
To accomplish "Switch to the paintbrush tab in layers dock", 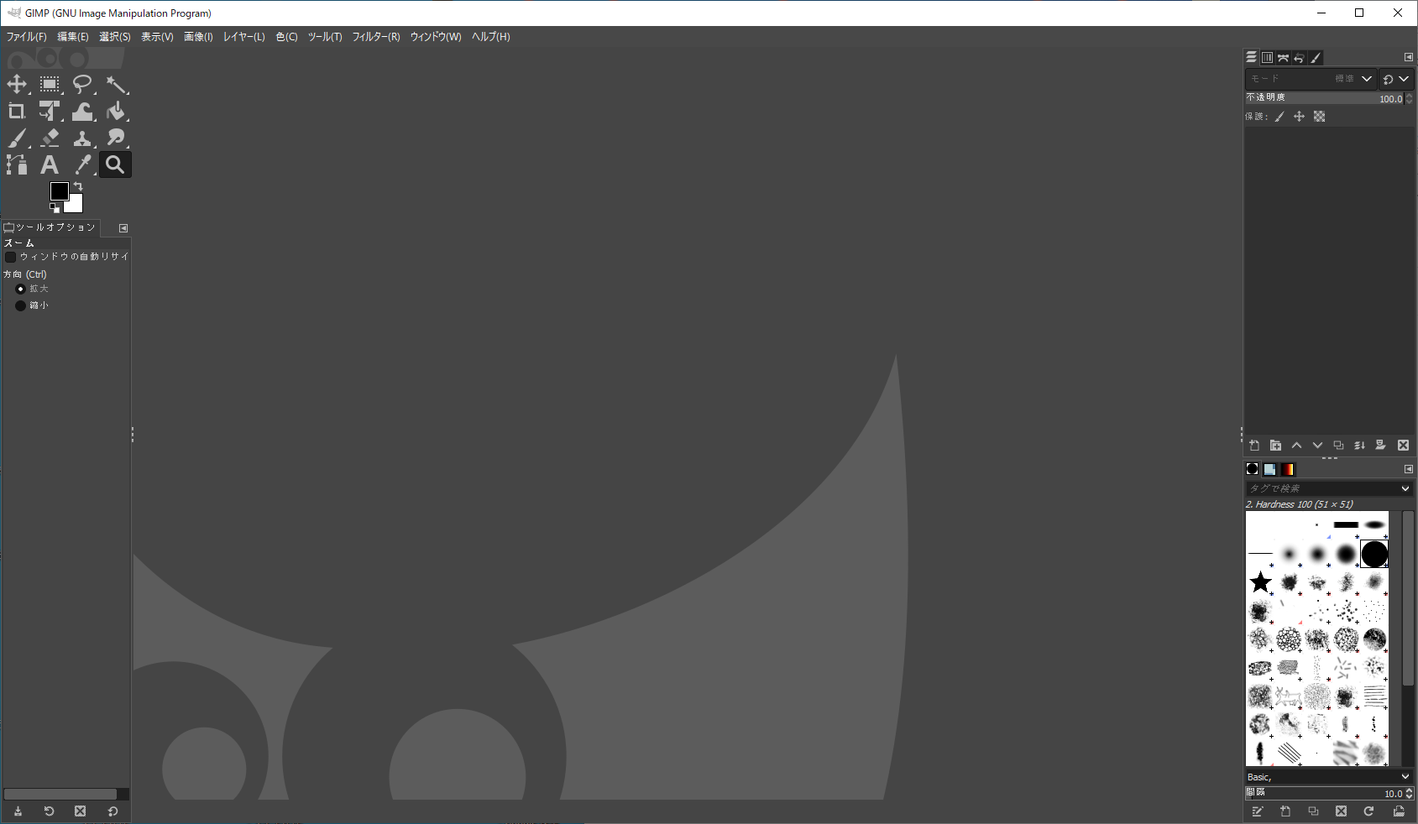I will [1316, 58].
